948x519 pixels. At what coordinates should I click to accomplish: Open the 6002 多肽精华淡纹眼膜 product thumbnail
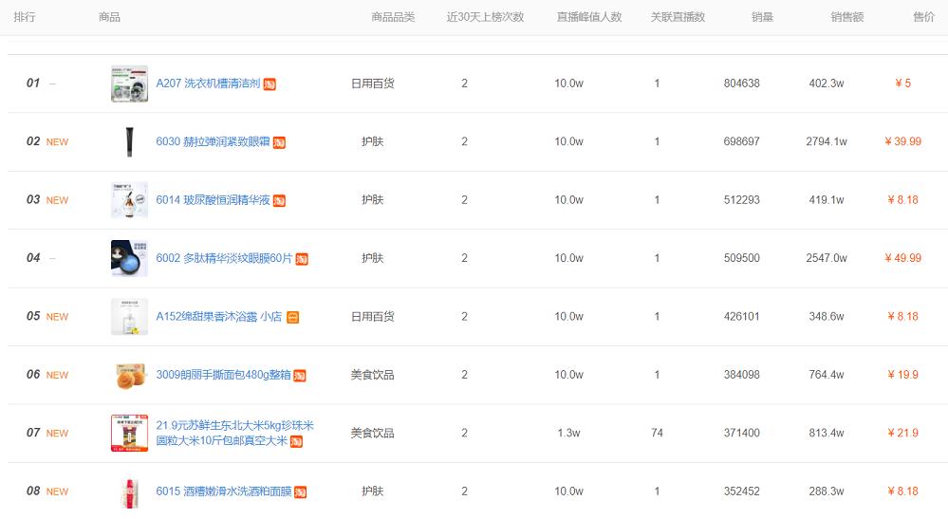click(x=129, y=259)
